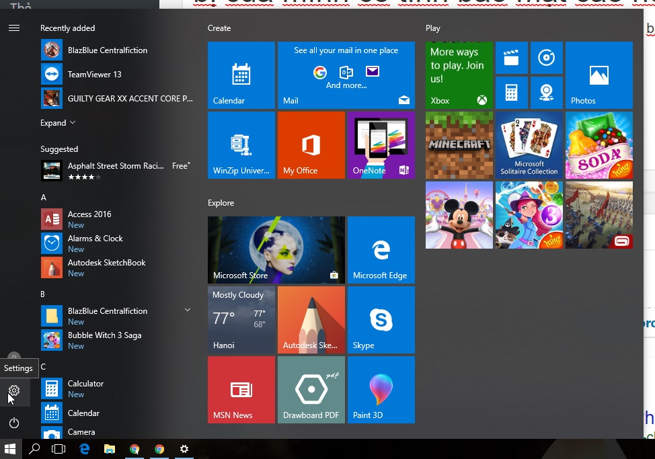This screenshot has width=655, height=459.
Task: Open the Mail tile
Action: click(x=346, y=75)
